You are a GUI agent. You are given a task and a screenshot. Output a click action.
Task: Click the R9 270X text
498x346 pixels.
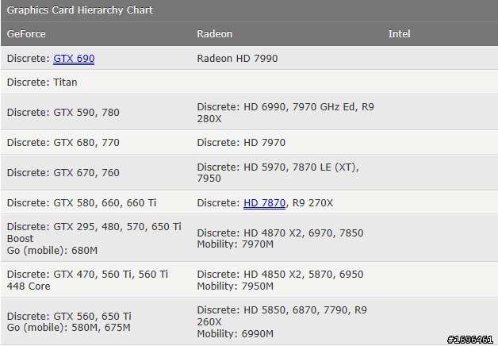point(312,202)
